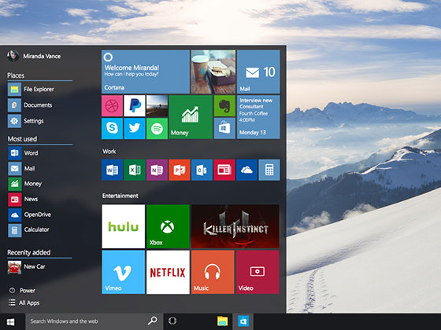This screenshot has width=441, height=330.
Task: Launch the Spotify tile
Action: (x=157, y=129)
